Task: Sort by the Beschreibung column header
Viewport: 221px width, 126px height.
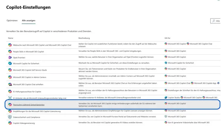Action: click(84, 38)
